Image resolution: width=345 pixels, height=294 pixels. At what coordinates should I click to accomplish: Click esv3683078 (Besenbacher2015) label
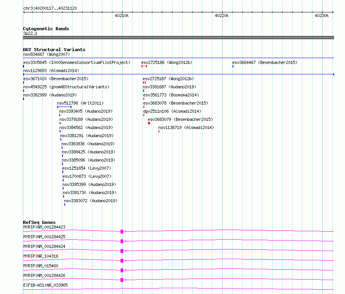[176, 103]
